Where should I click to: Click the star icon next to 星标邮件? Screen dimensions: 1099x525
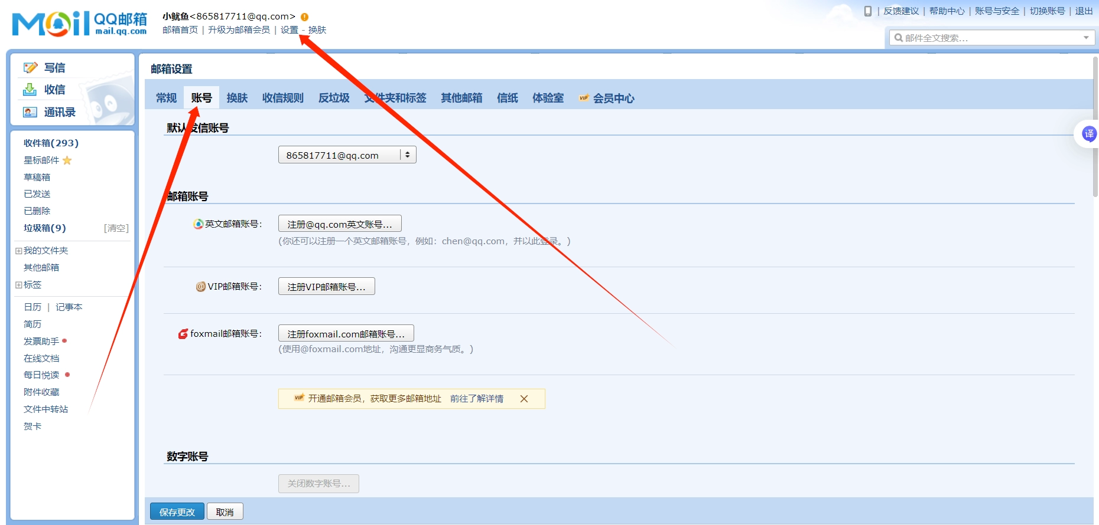pyautogui.click(x=67, y=160)
